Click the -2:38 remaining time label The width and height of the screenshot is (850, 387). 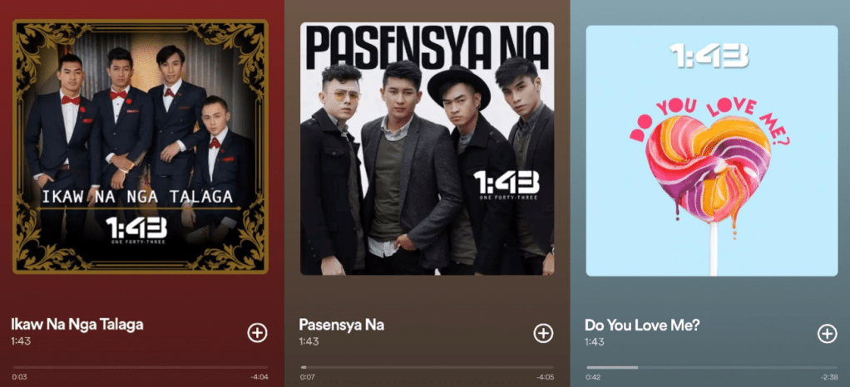pos(829,377)
